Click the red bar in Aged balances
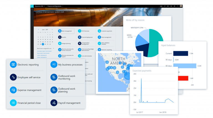Viewport: 213px width, 118px height. (x=183, y=78)
